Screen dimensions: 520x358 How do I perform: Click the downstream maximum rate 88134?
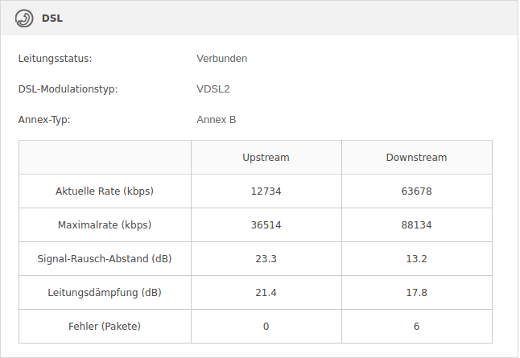[x=416, y=225]
